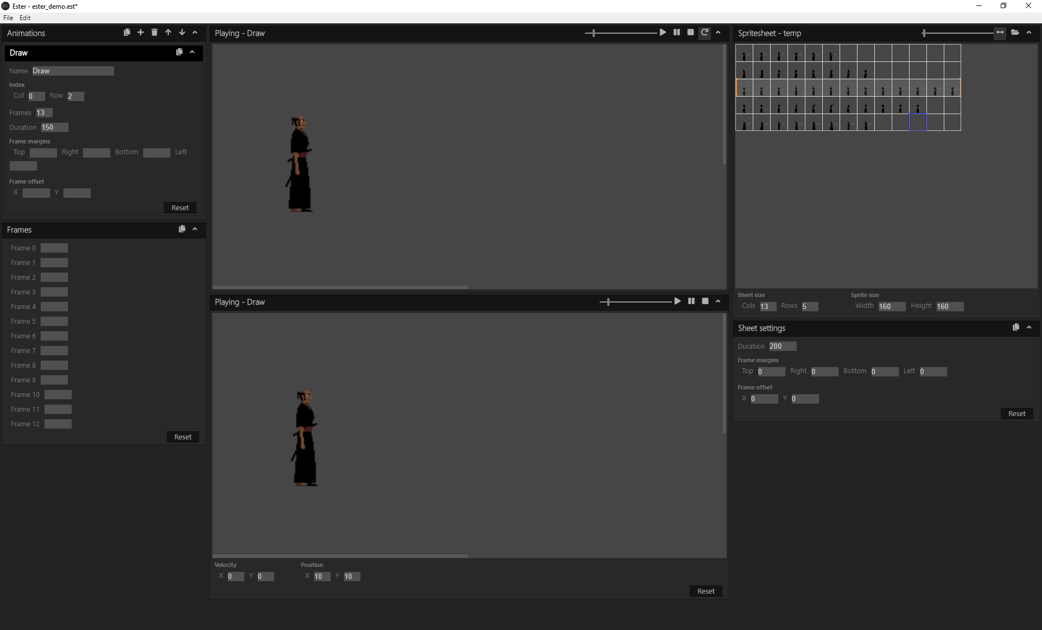This screenshot has width=1042, height=630.
Task: Edit the animation Name field
Action: point(73,71)
